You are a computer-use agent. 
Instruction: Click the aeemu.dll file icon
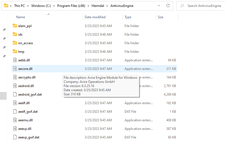click(15, 120)
